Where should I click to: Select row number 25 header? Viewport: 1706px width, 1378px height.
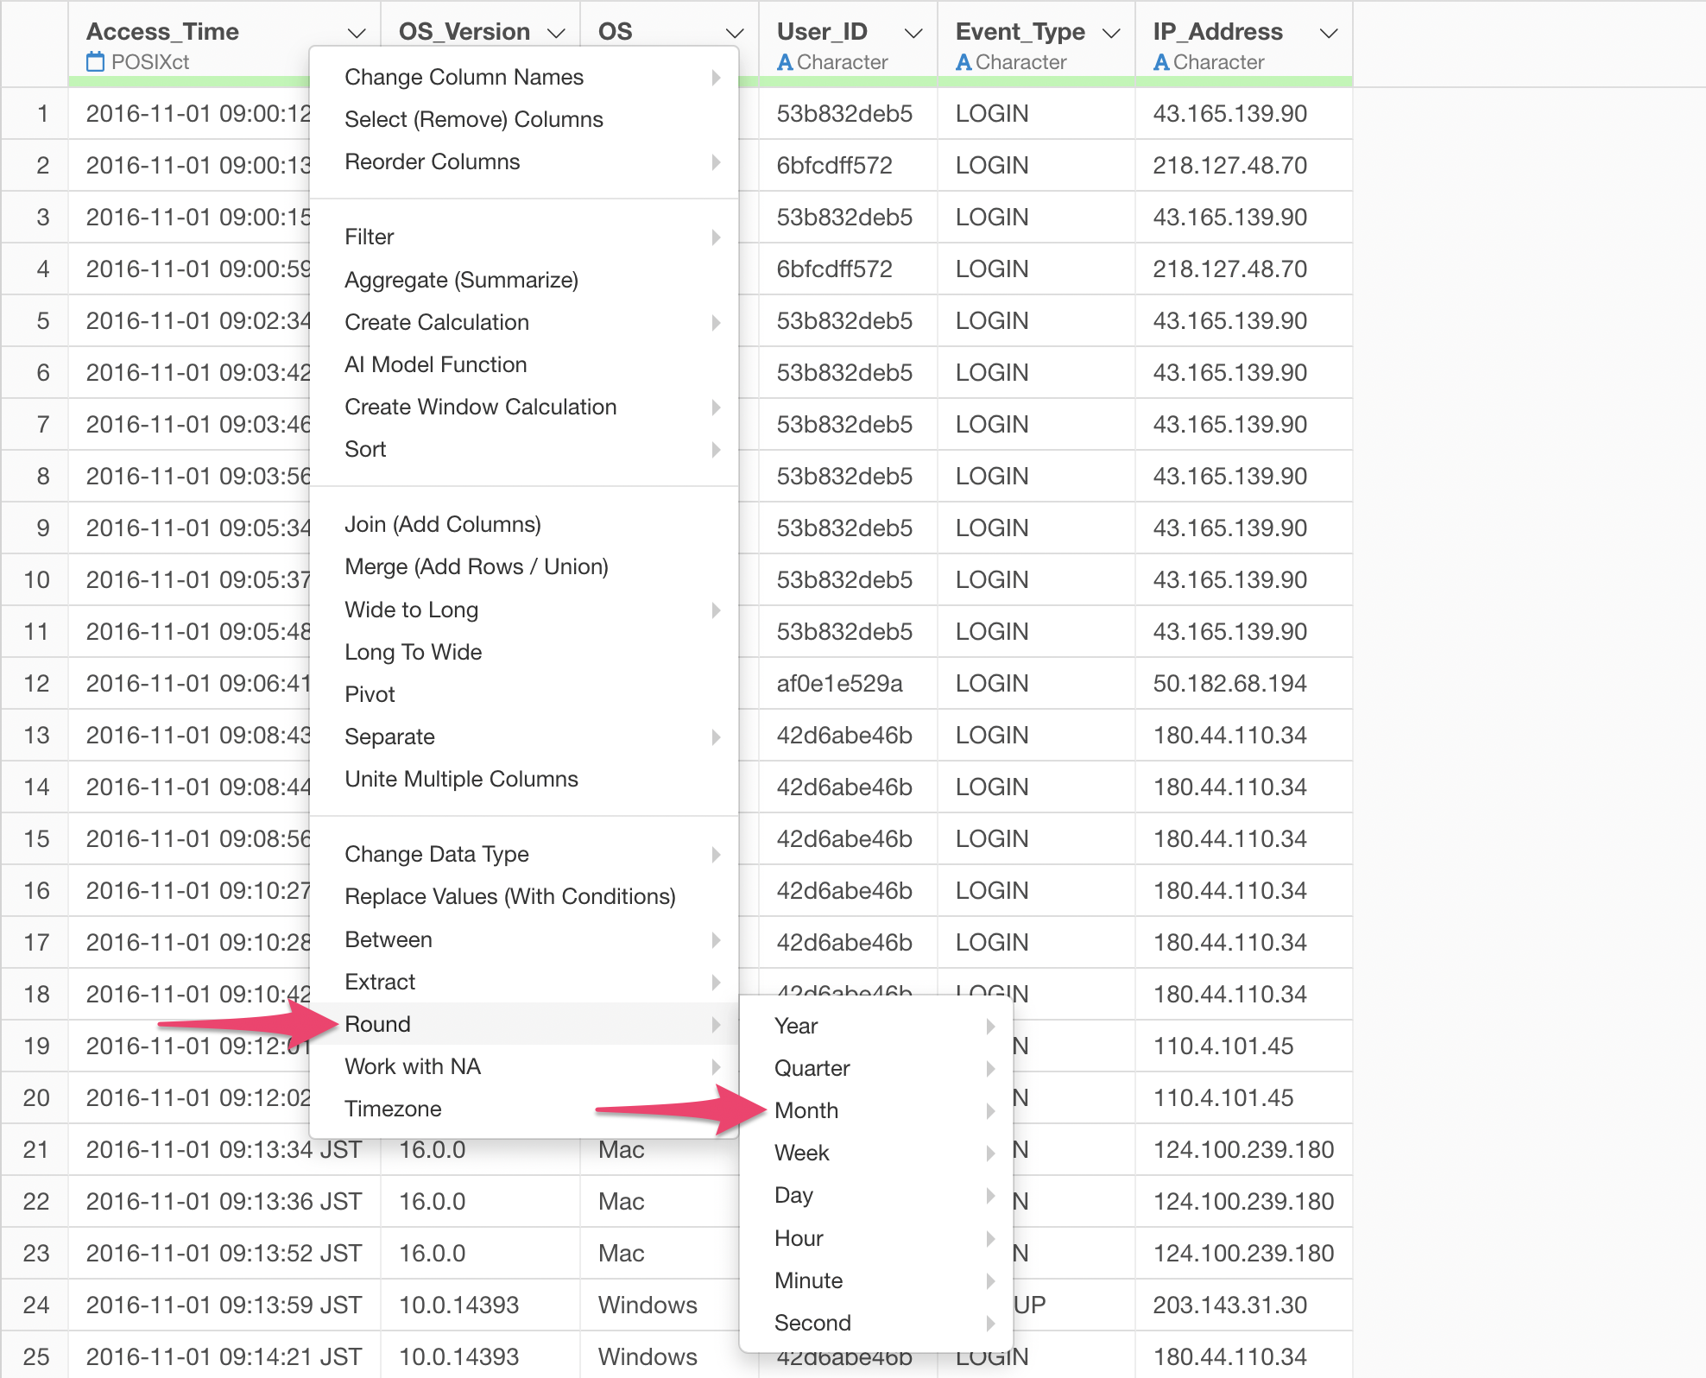(36, 1356)
